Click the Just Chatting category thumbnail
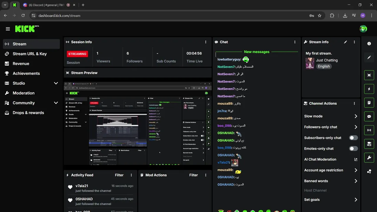Viewport: 377px width, 212px height. pos(310,63)
